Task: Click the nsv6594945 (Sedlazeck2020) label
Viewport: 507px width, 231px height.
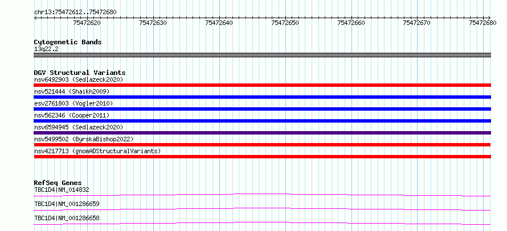Action: 79,127
